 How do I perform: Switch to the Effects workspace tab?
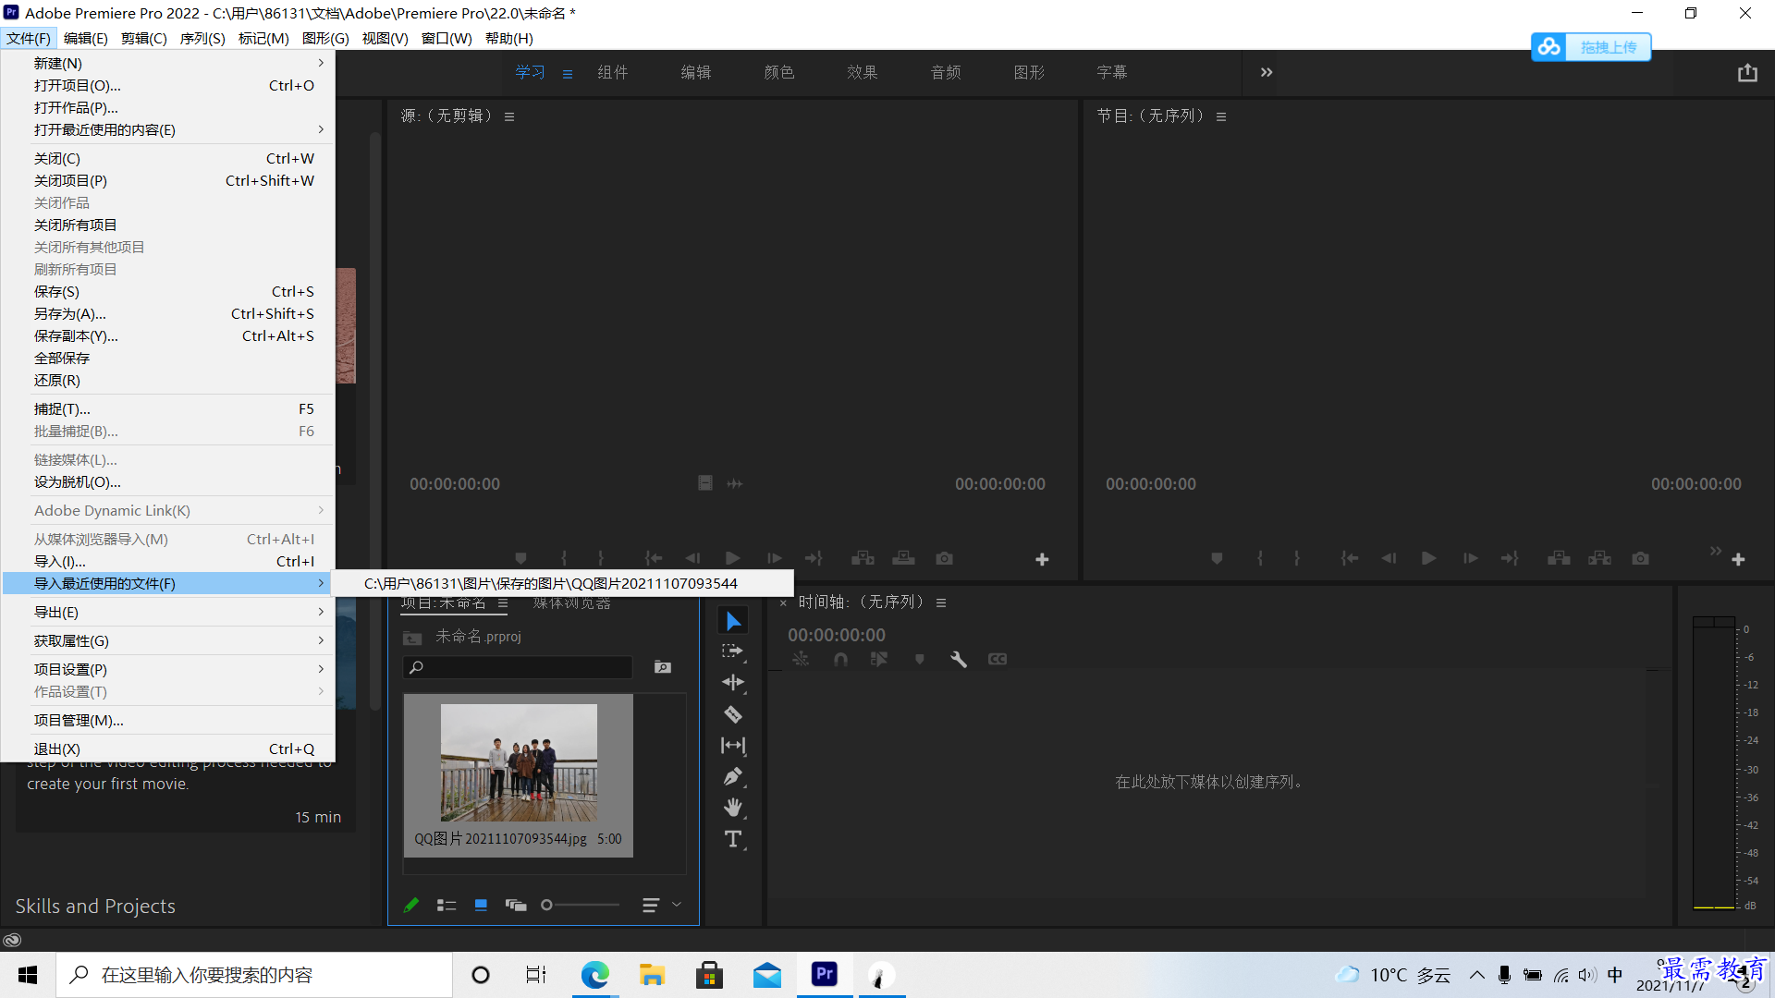click(862, 72)
